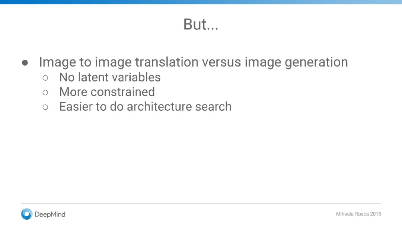Click the "No latent variables" line
The height and width of the screenshot is (226, 402).
tap(110, 77)
